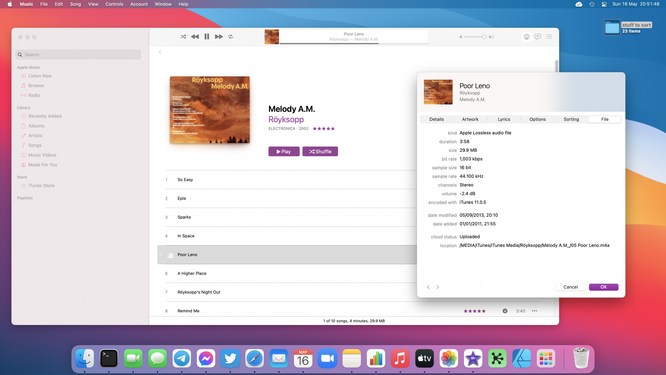The height and width of the screenshot is (375, 666).
Task: Shuffle the Melody A.M. album
Action: tap(320, 152)
